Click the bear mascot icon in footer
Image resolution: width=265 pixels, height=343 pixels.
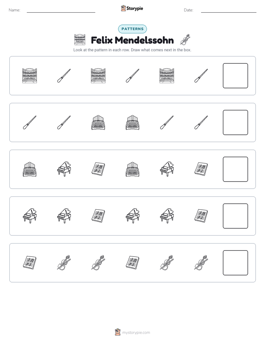118,332
